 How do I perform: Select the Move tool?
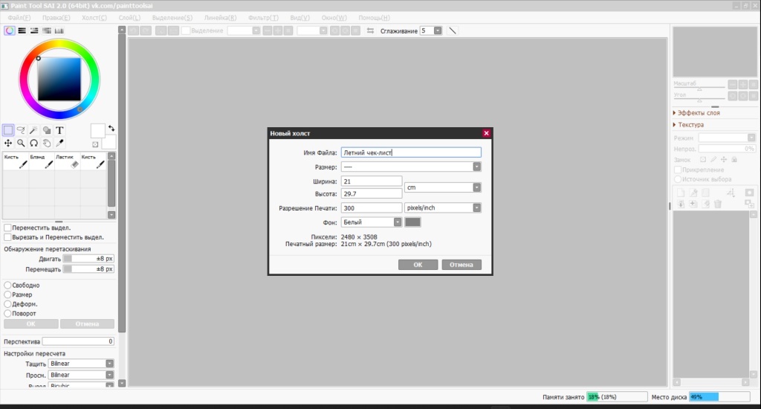(x=8, y=143)
